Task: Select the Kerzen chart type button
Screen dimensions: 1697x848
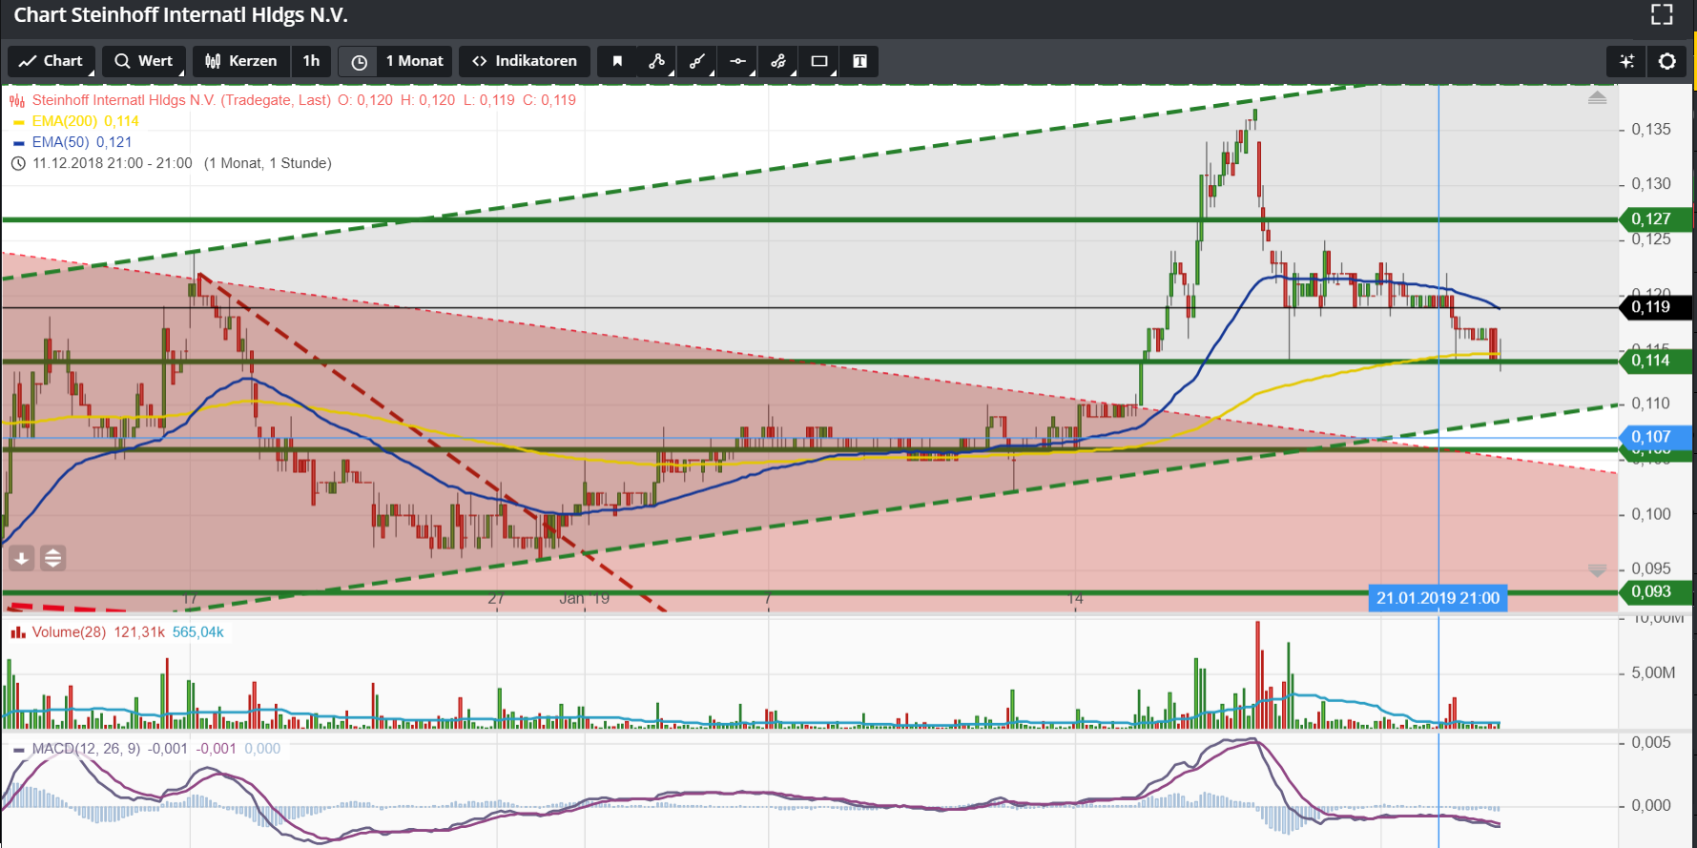Action: pos(240,61)
